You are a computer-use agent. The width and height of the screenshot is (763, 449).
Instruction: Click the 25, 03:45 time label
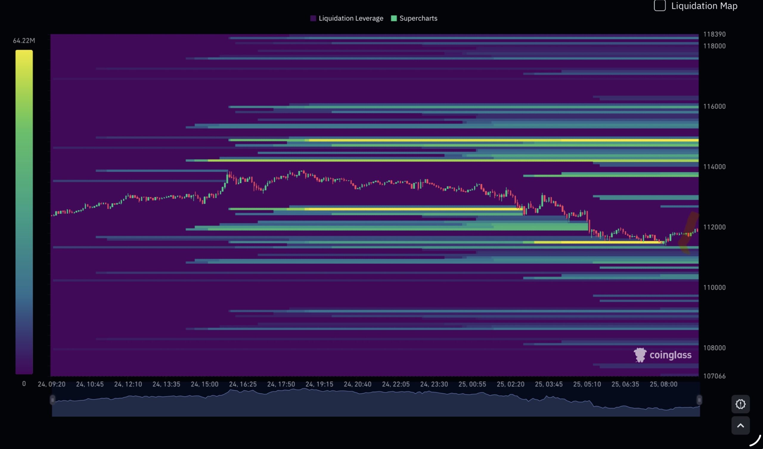coord(549,384)
